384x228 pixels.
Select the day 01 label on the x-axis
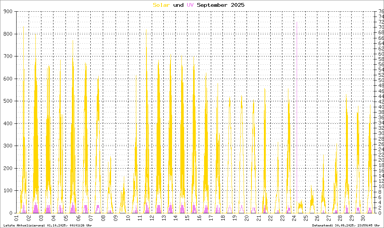click(17, 218)
